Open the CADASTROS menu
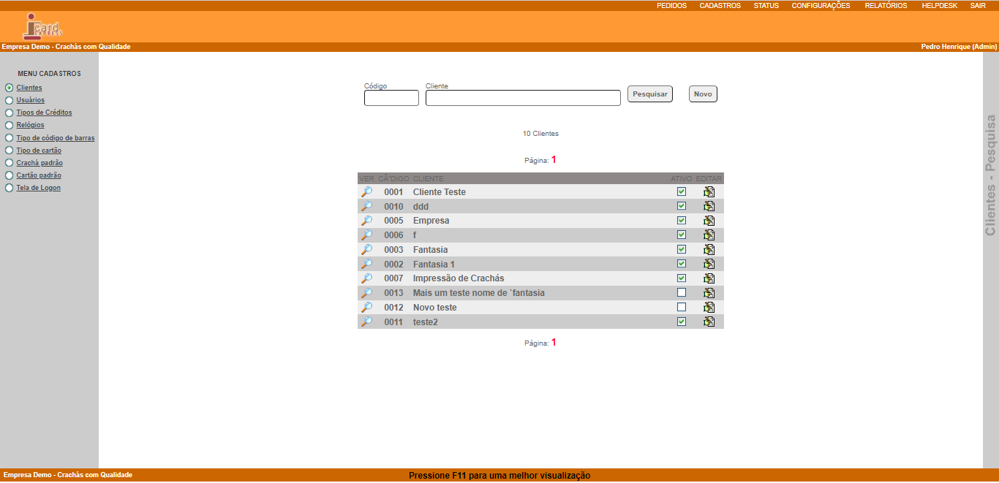Image resolution: width=999 pixels, height=483 pixels. click(x=720, y=6)
